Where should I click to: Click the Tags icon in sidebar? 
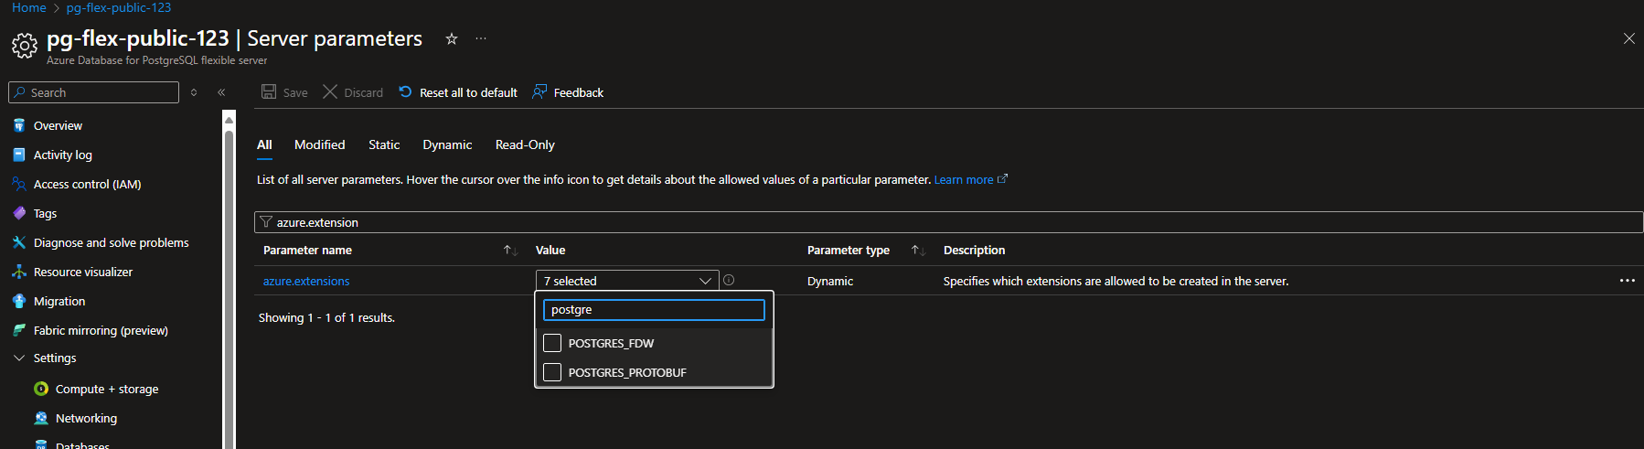click(19, 213)
